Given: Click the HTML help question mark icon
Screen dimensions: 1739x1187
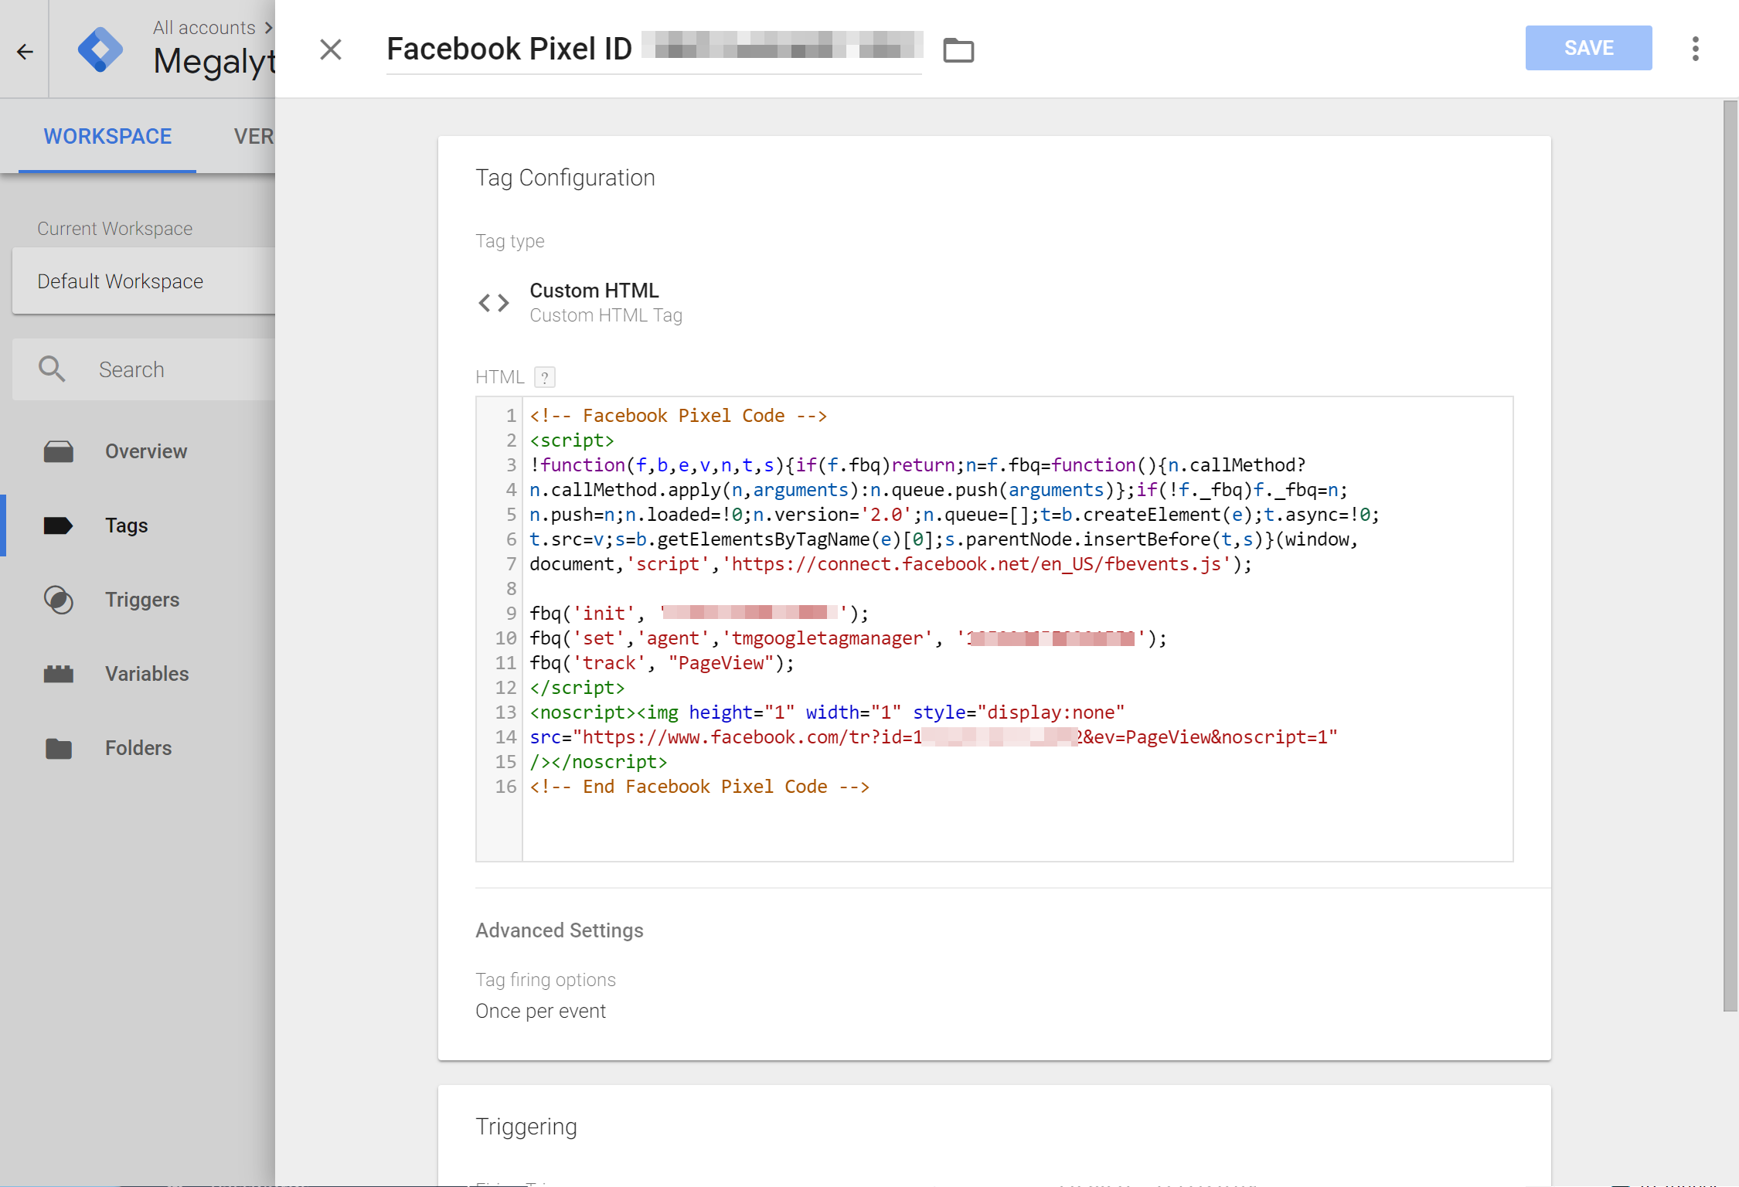Looking at the screenshot, I should tap(545, 377).
